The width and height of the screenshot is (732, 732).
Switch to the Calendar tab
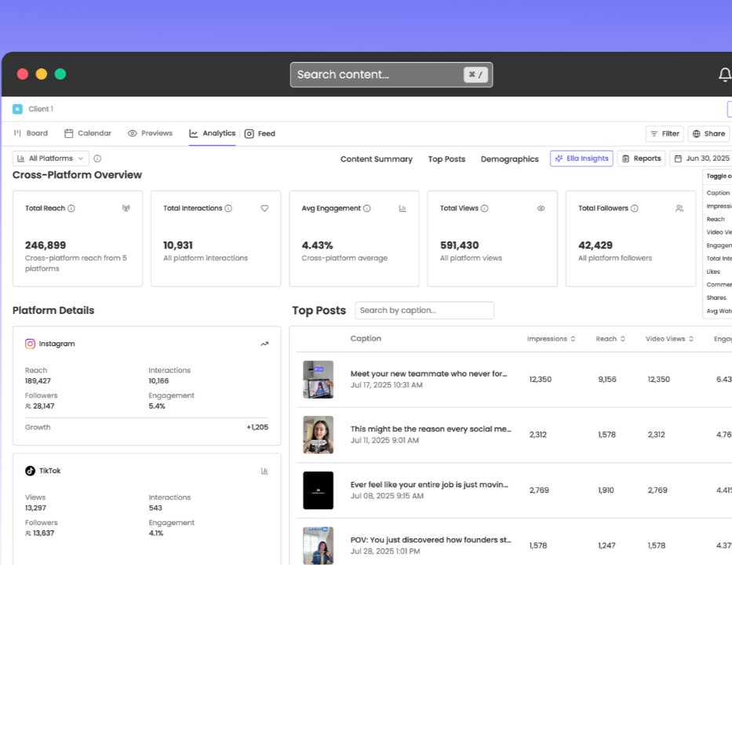[88, 133]
